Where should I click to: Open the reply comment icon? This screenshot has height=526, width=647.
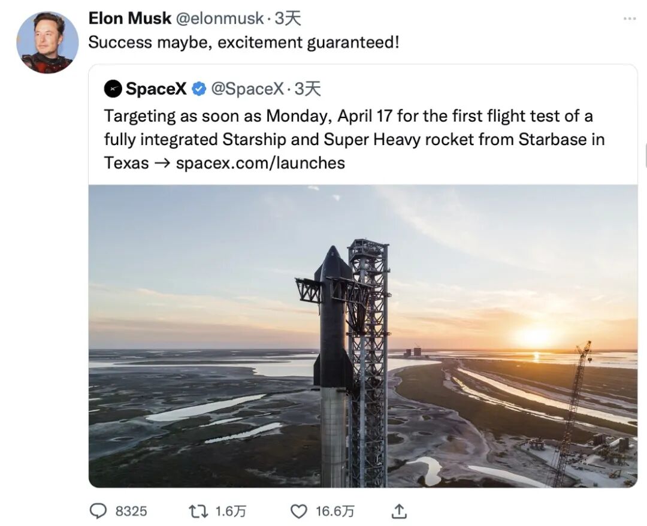click(98, 511)
